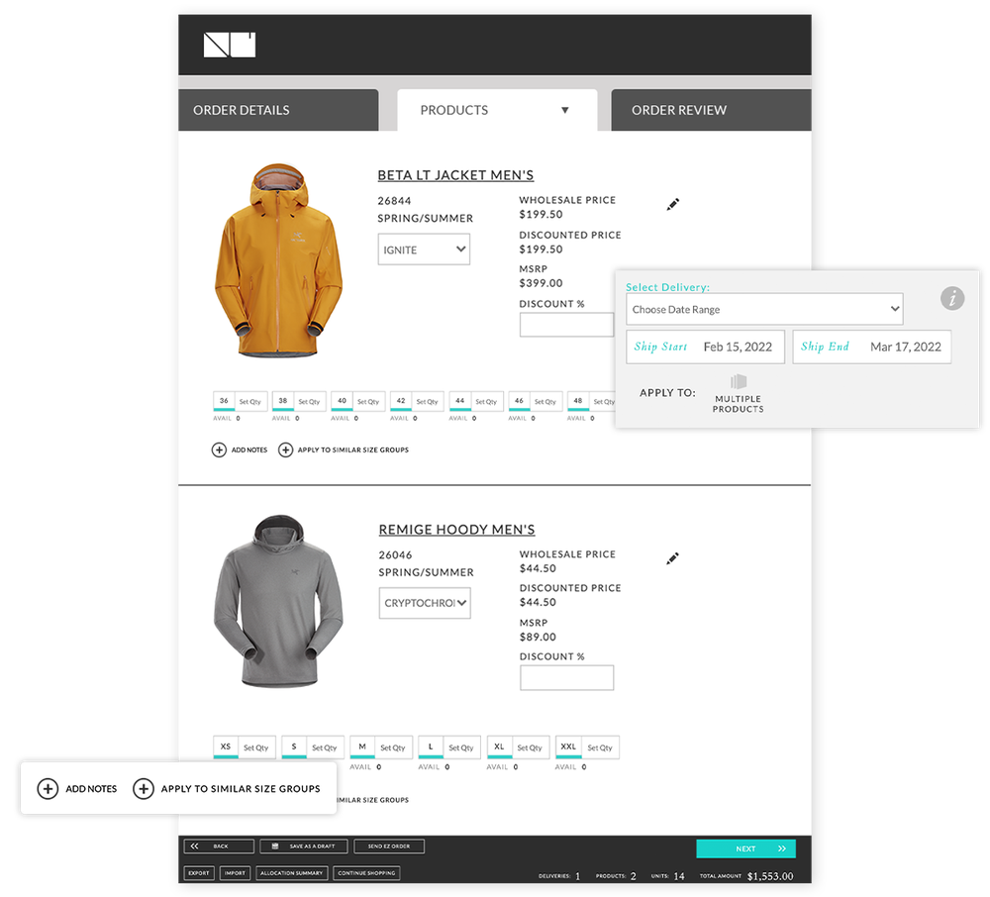Open the CRYPTOCHROME color dropdown
The image size is (990, 897).
coord(425,603)
